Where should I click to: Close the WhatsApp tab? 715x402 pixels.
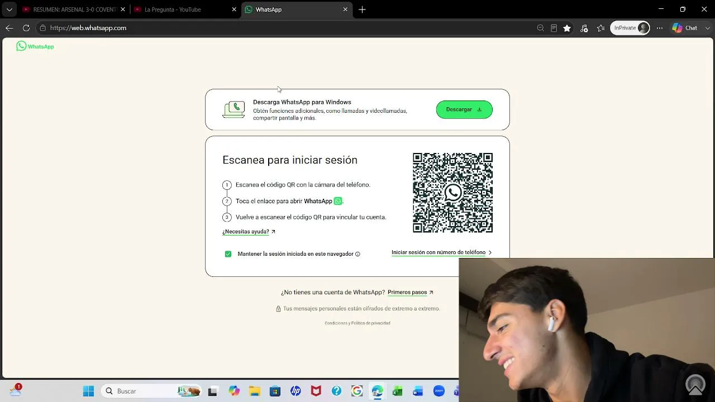[x=345, y=9]
